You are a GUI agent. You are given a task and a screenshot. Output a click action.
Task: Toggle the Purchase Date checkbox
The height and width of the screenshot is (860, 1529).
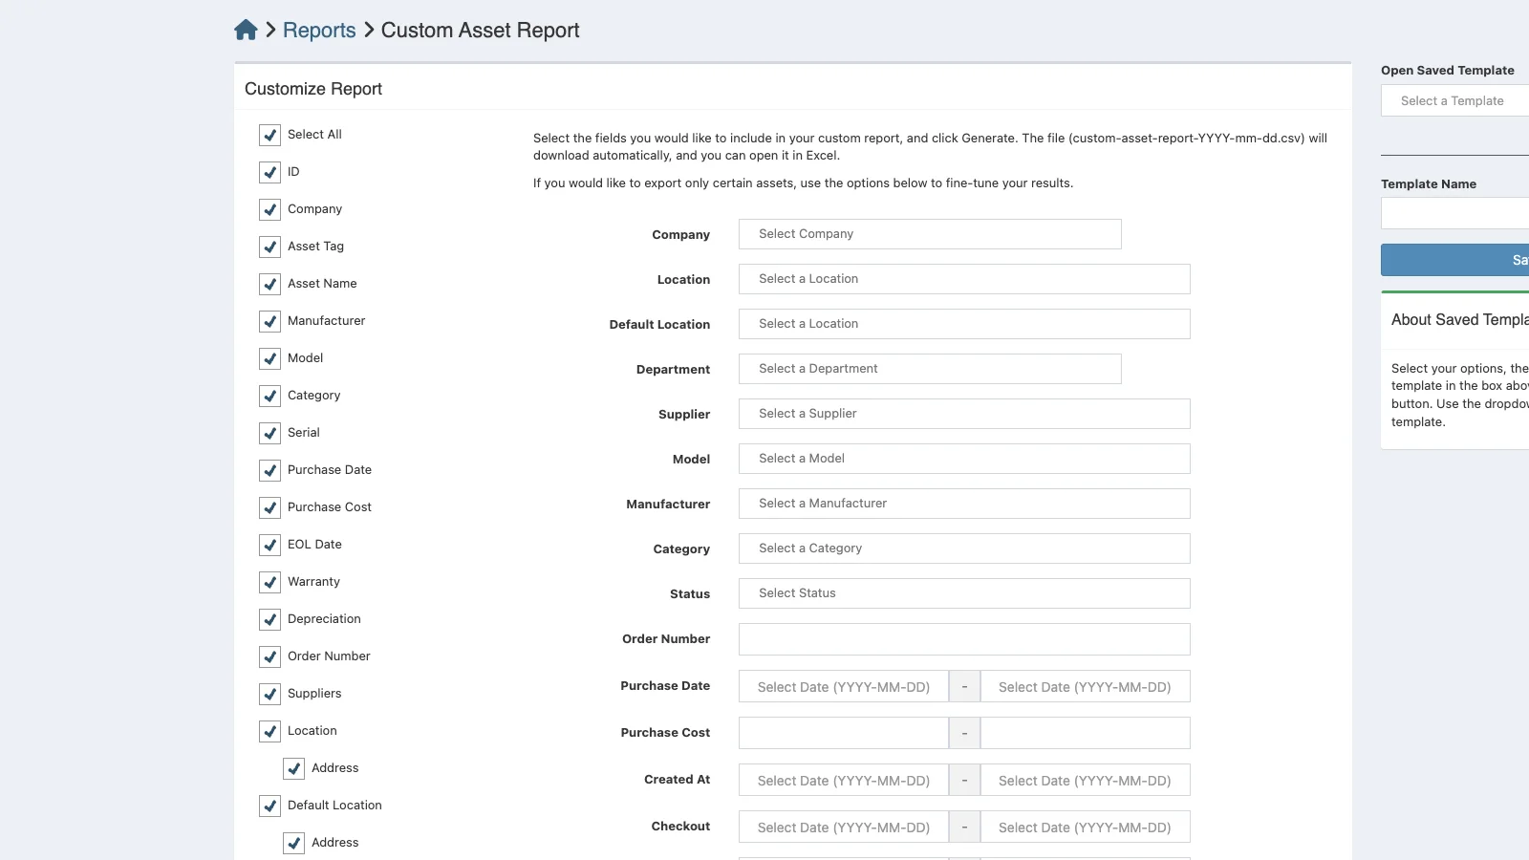point(269,470)
